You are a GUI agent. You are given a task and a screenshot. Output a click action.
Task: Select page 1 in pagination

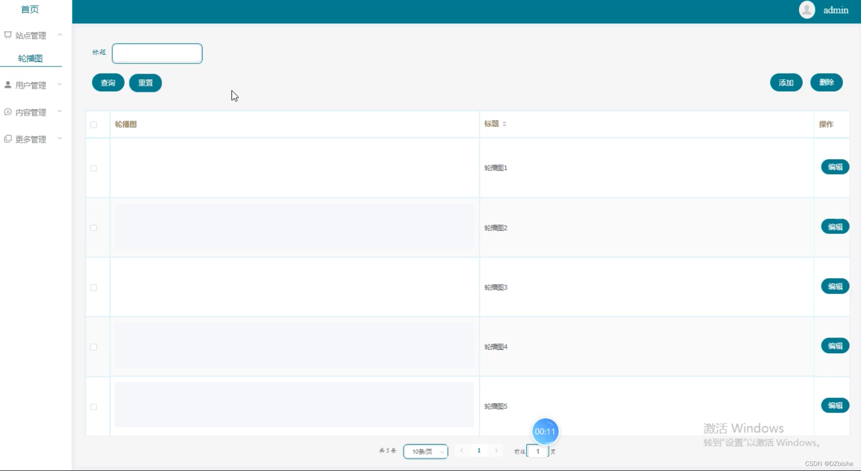(x=479, y=451)
